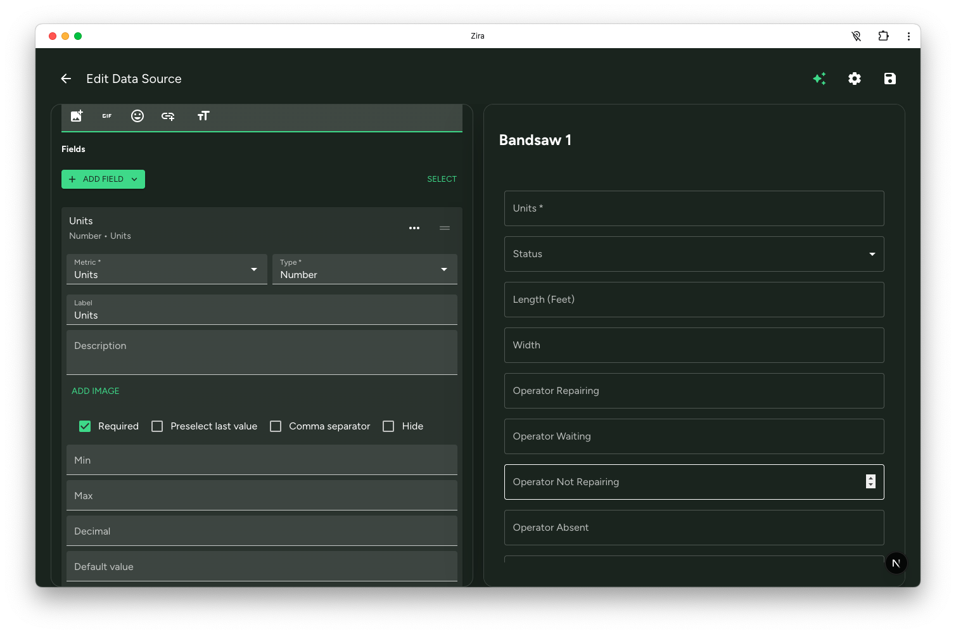Click into the Description text area
The height and width of the screenshot is (634, 956).
(x=262, y=353)
